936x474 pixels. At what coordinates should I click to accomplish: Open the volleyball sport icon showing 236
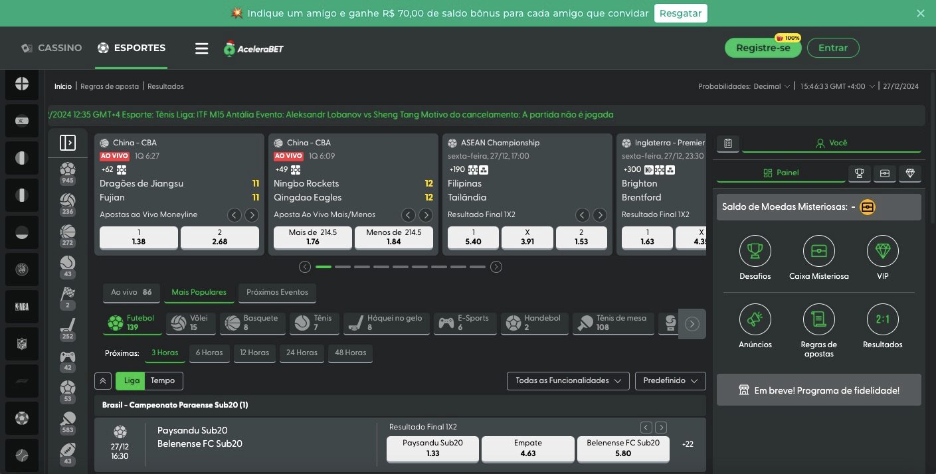(68, 205)
